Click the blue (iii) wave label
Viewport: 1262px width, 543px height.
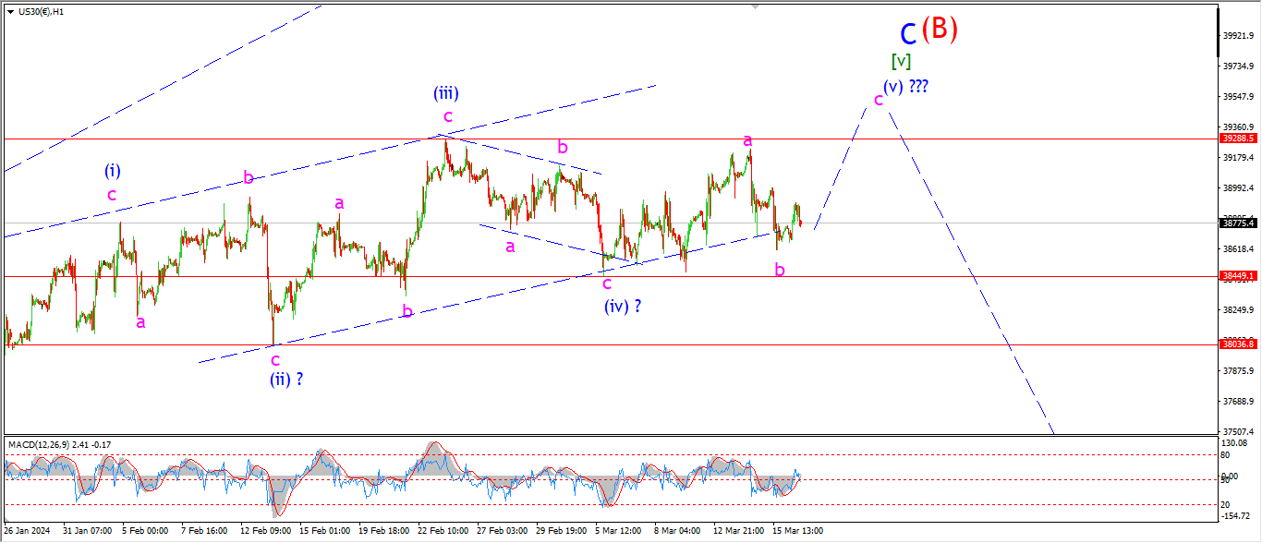(446, 92)
